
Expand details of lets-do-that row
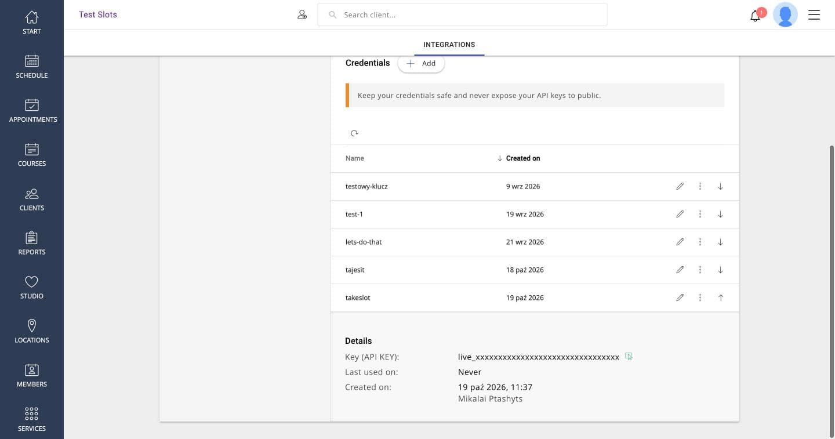[721, 242]
